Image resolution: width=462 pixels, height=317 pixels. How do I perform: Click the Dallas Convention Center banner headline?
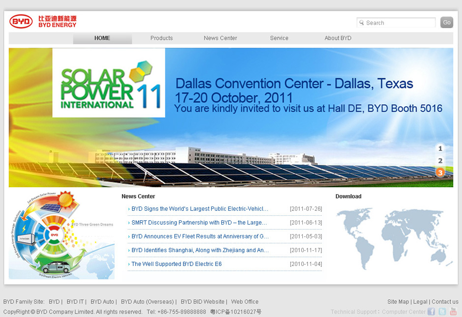click(x=294, y=84)
